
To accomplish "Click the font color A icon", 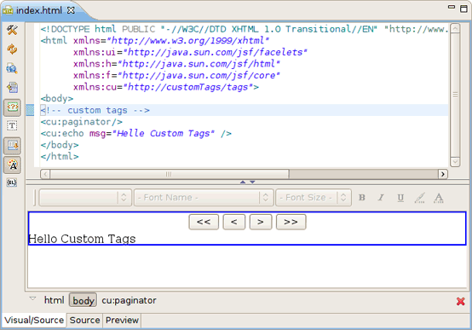I will pos(439,198).
